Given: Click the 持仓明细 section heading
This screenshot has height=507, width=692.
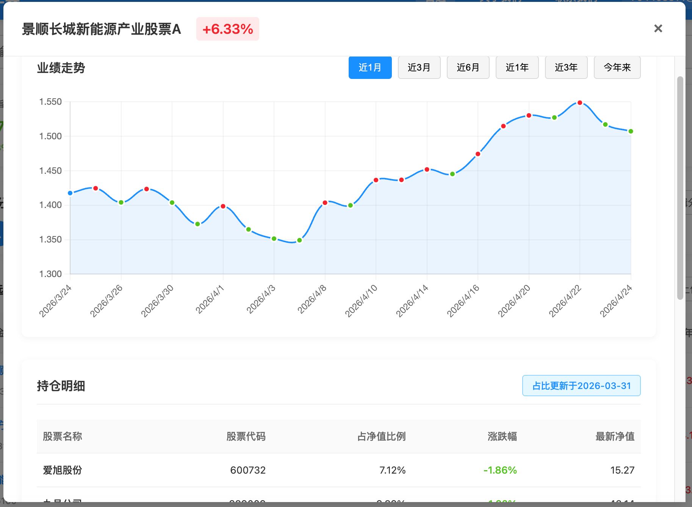Looking at the screenshot, I should click(61, 386).
